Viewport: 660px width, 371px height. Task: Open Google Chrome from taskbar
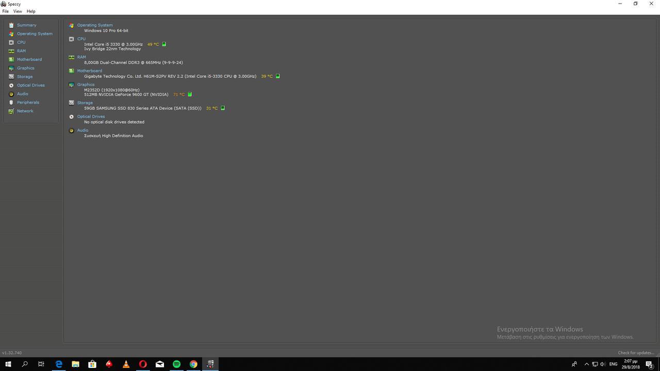point(193,364)
